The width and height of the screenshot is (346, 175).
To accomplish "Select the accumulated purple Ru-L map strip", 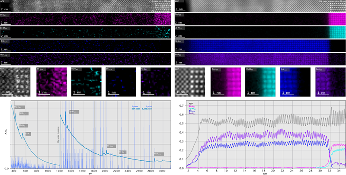I will (x=260, y=59).
